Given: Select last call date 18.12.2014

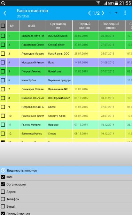Looking at the screenshot, I should click(112, 125).
